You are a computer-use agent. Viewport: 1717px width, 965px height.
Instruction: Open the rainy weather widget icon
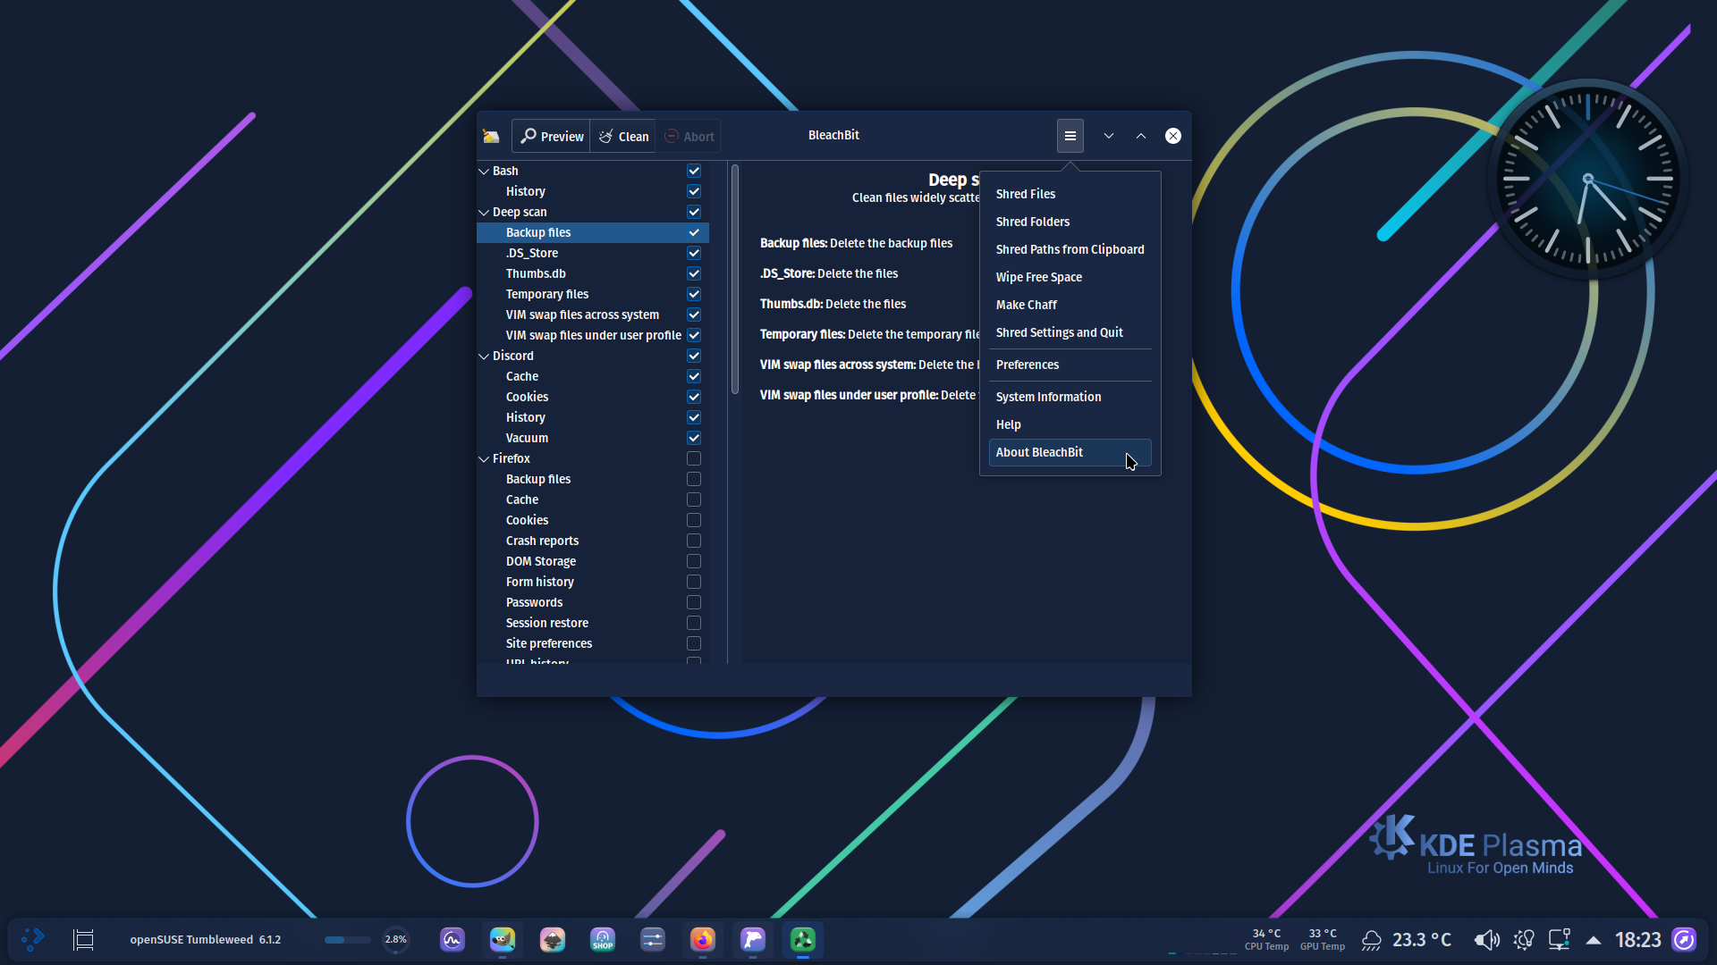(x=1372, y=940)
